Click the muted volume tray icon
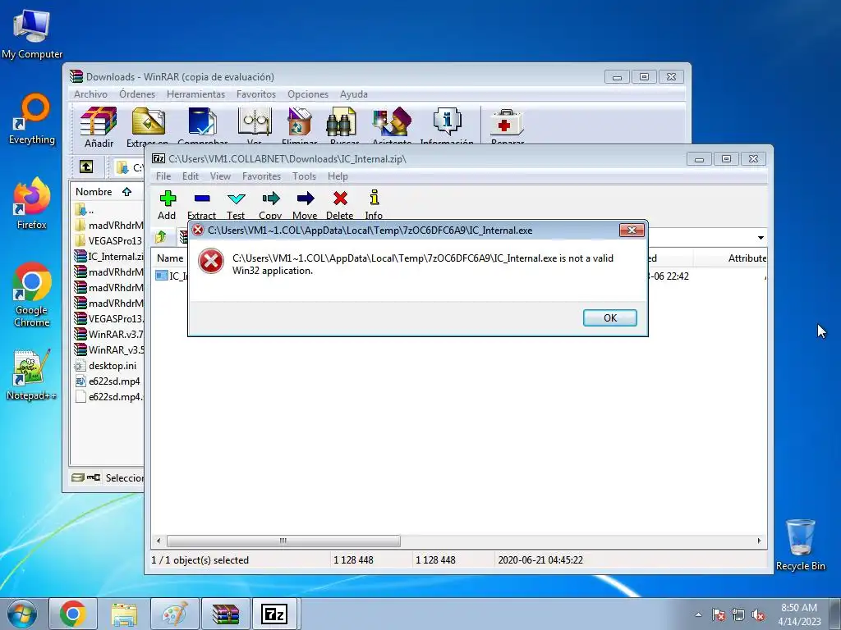The width and height of the screenshot is (841, 630). (758, 615)
